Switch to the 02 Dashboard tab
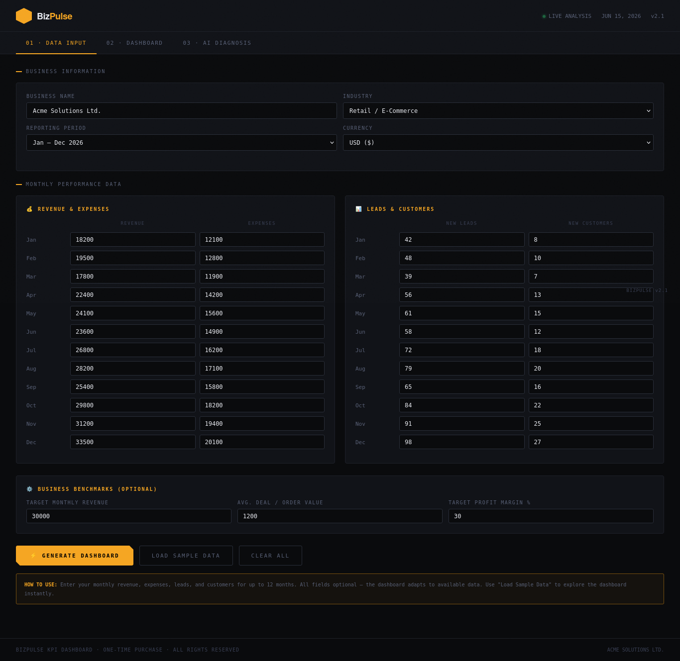Viewport: 680px width, 661px height. click(x=134, y=43)
